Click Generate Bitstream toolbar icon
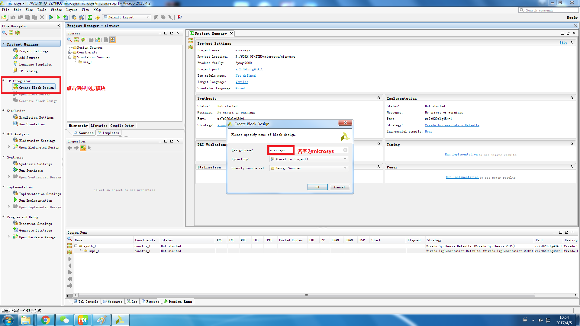This screenshot has height=326, width=580. (x=65, y=17)
